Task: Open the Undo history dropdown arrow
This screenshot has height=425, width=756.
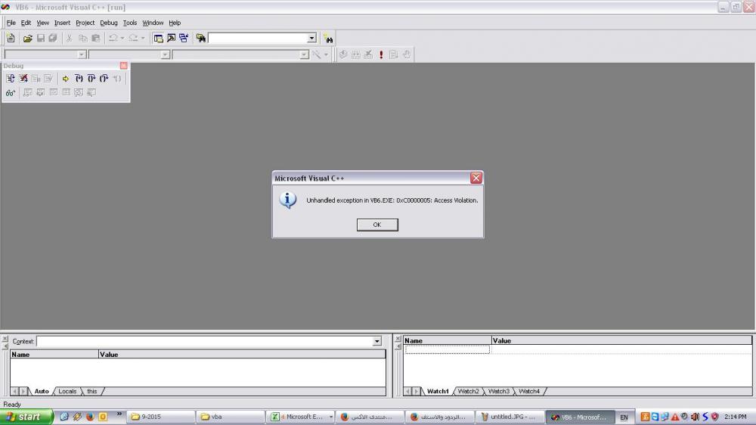Action: click(122, 38)
